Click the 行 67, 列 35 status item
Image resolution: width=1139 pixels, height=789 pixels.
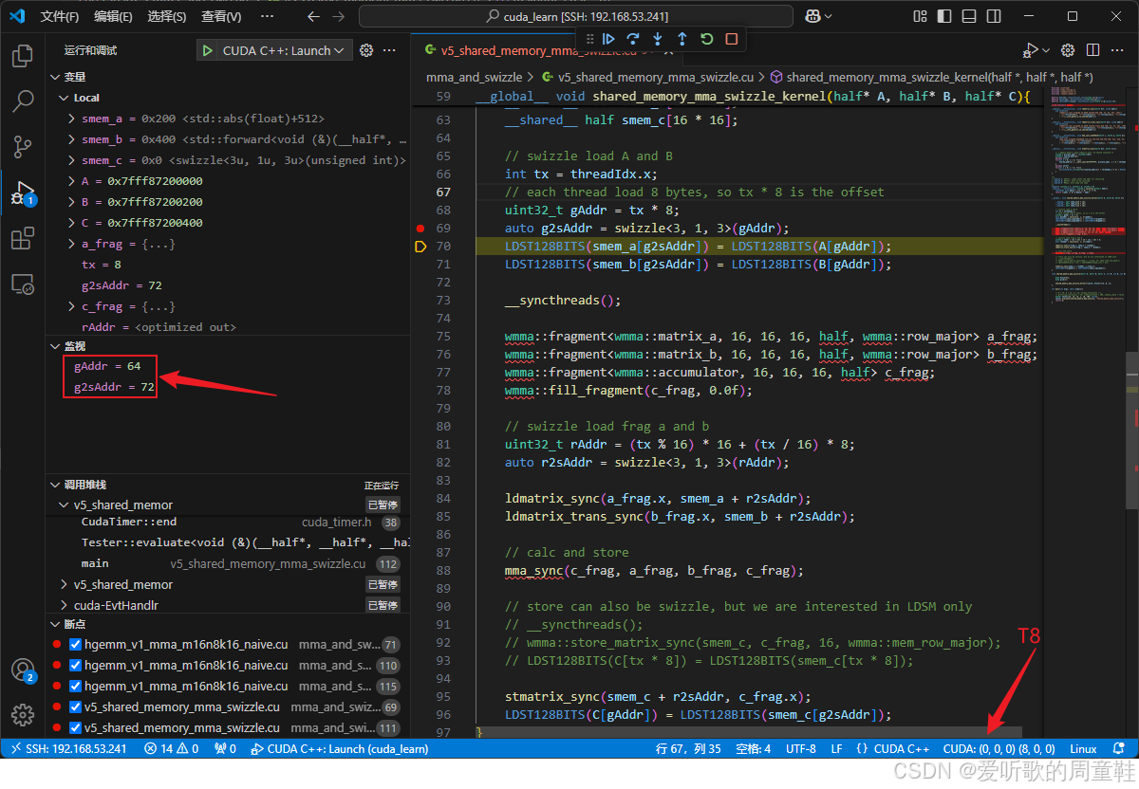688,748
